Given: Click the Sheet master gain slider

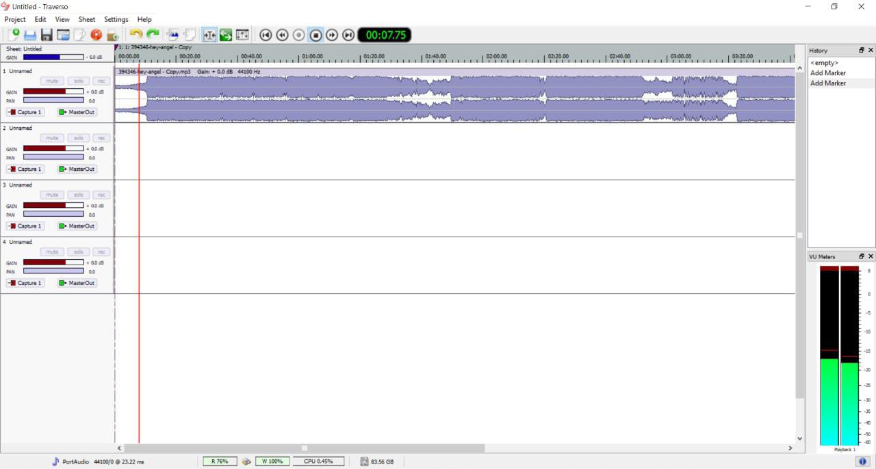Looking at the screenshot, I should click(53, 57).
